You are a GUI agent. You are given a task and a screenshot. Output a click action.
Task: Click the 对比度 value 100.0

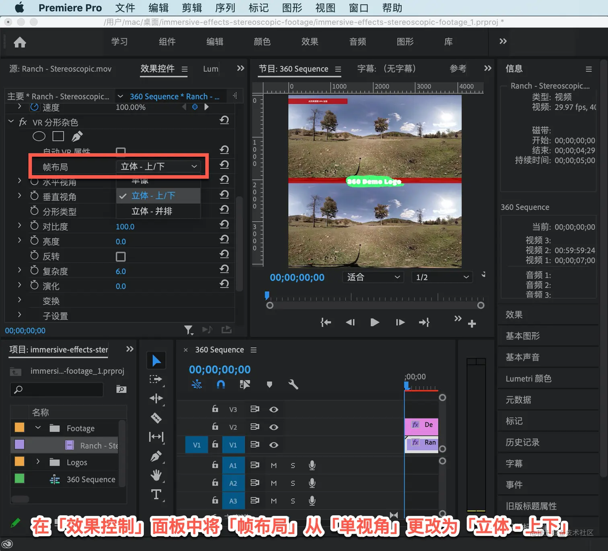tap(125, 227)
